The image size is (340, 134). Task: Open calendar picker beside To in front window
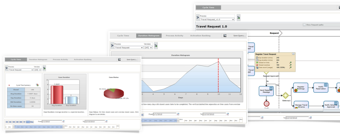[106, 122]
